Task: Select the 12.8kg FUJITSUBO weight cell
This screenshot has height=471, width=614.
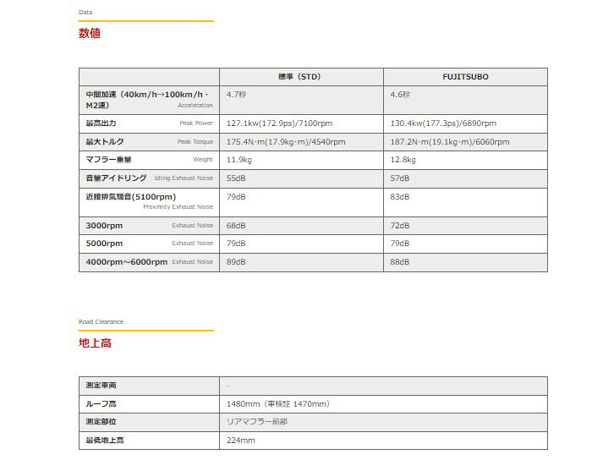Action: (403, 160)
